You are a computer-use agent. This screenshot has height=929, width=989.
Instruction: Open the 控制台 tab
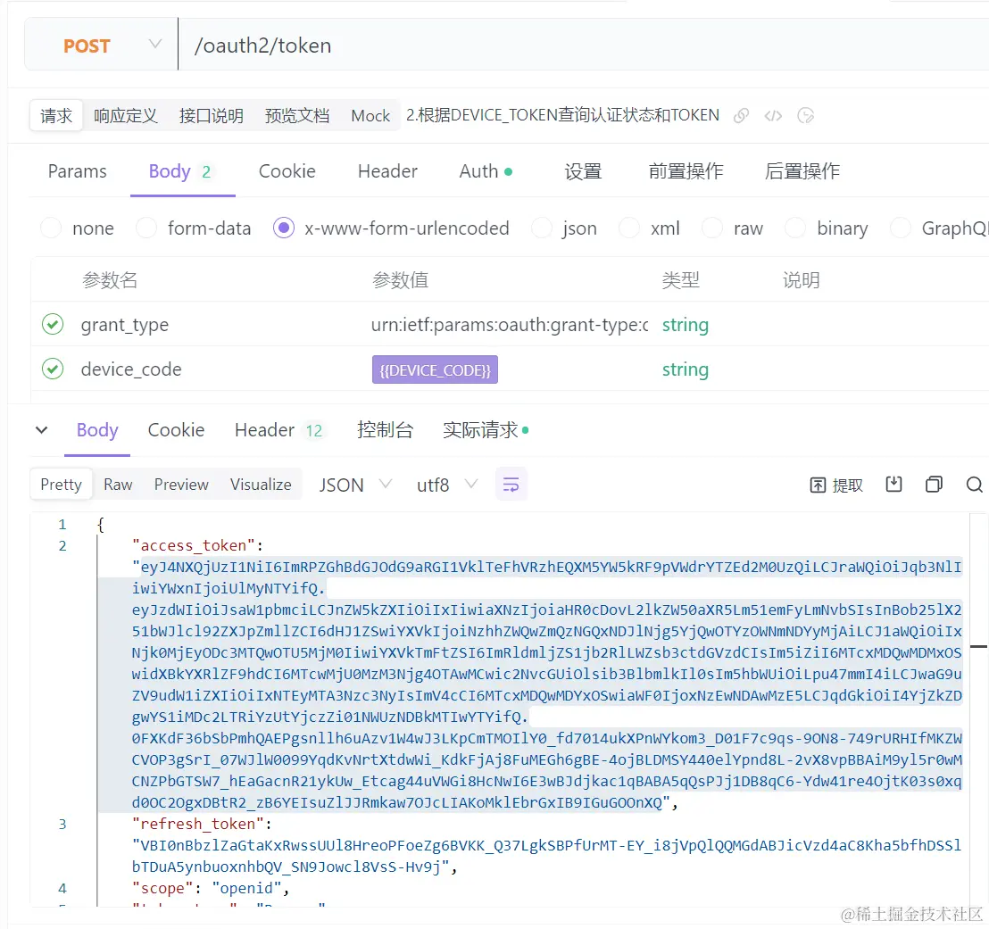[385, 430]
